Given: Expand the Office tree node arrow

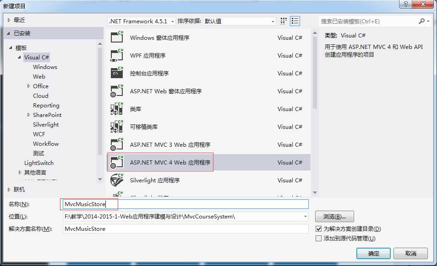Looking at the screenshot, I should click(28, 86).
